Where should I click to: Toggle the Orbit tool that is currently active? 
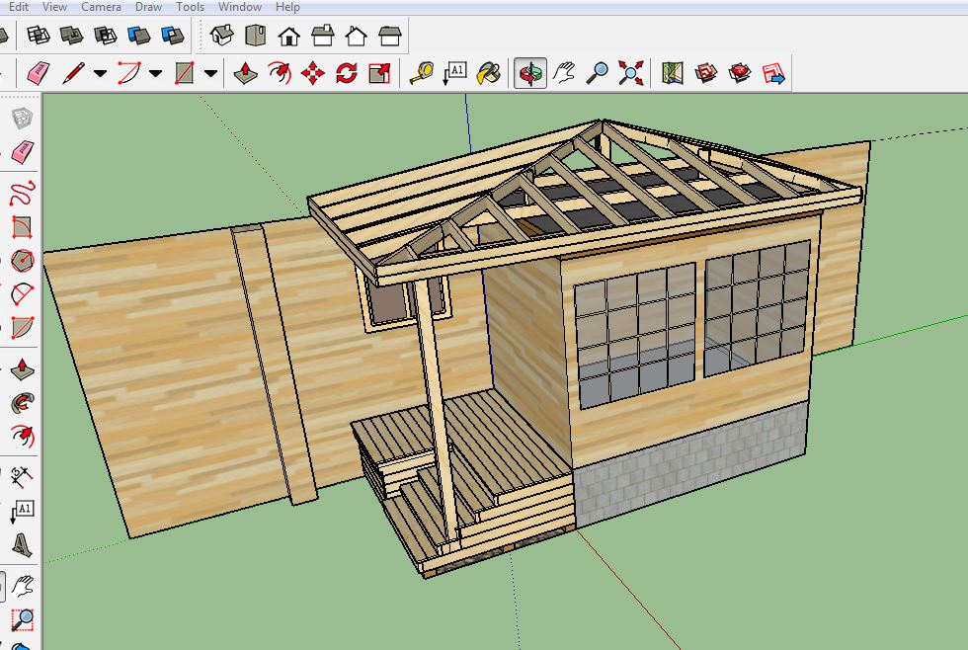[530, 73]
